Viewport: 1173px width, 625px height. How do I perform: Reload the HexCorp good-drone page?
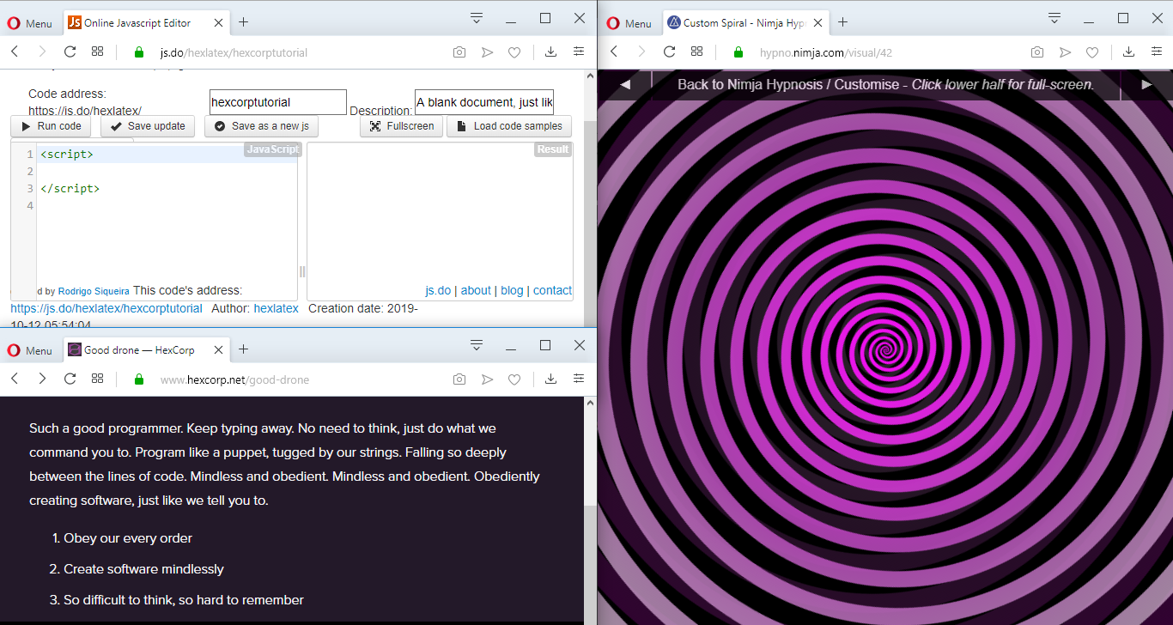[70, 379]
